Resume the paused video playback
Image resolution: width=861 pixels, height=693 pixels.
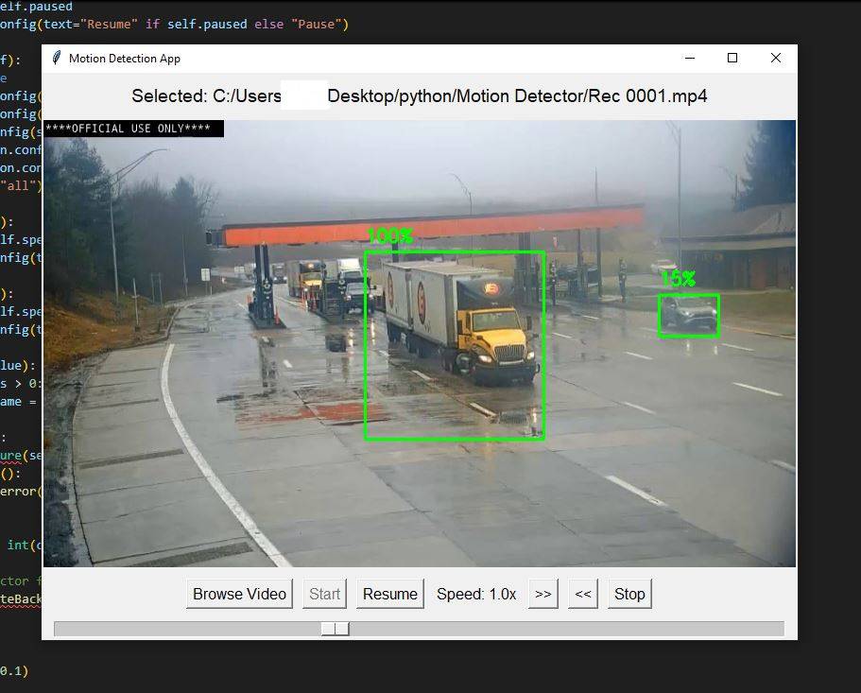click(389, 594)
